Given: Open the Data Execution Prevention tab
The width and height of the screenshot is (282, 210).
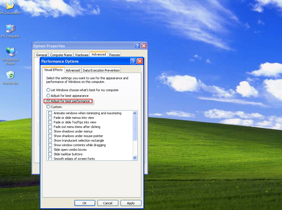Looking at the screenshot, I should [x=101, y=70].
